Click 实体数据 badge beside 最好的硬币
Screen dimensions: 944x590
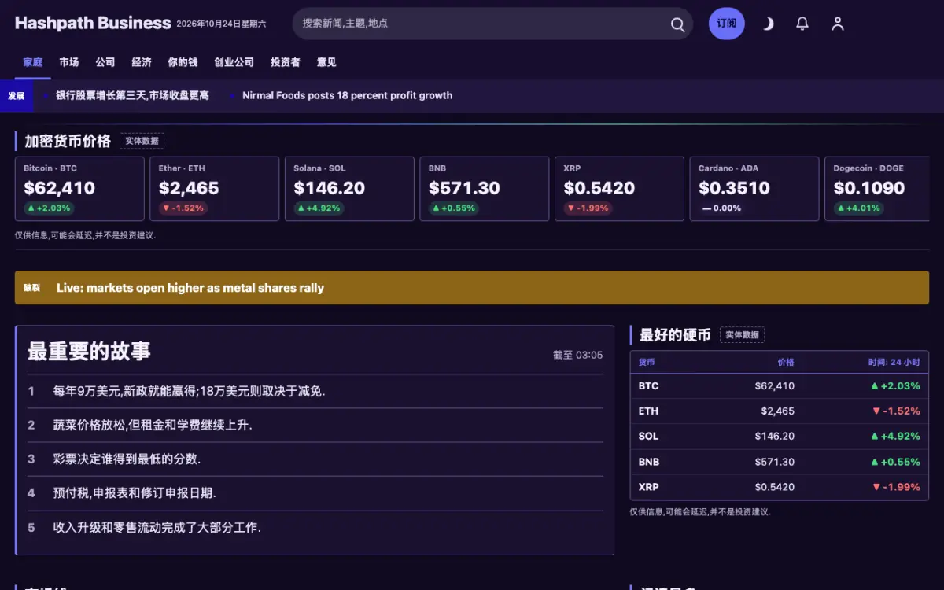[743, 335]
